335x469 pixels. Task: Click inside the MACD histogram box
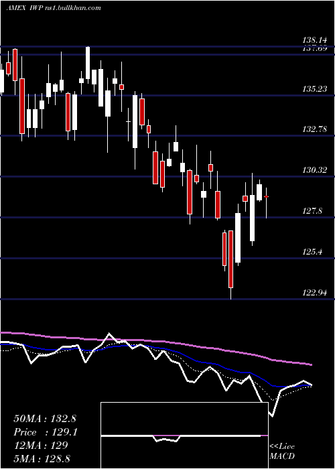coord(184,435)
